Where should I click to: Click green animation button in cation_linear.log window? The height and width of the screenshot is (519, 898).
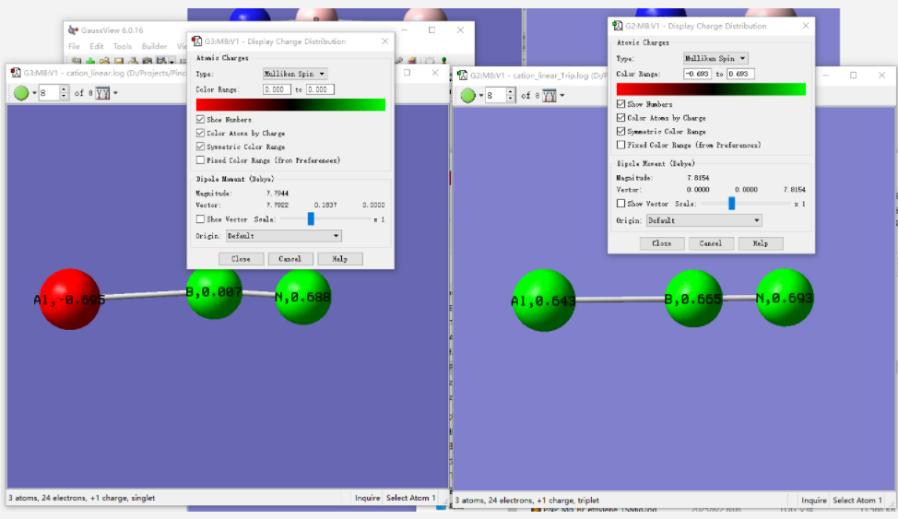pyautogui.click(x=21, y=93)
